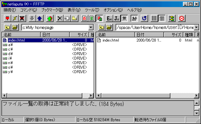
Task: Select Auto transfer mode AB button
Action: [x=99, y=18]
